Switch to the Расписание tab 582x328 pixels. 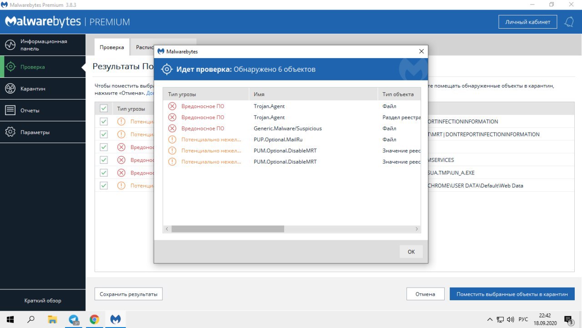click(x=142, y=47)
